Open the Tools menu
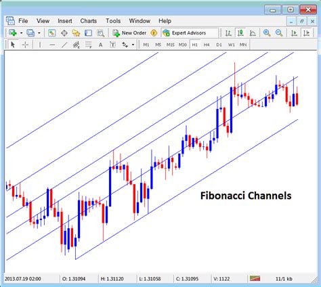Screen dimensions: 321x287 coord(113,21)
